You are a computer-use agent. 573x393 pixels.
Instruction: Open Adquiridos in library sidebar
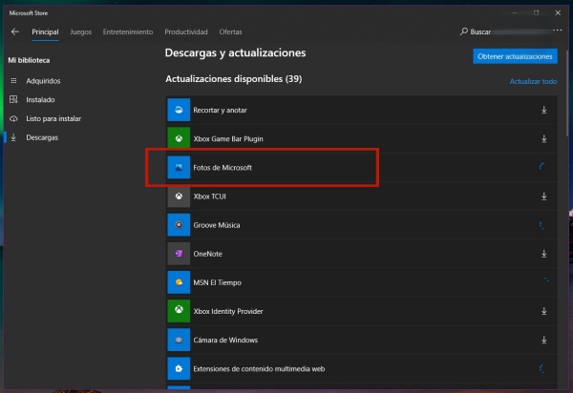[x=43, y=81]
